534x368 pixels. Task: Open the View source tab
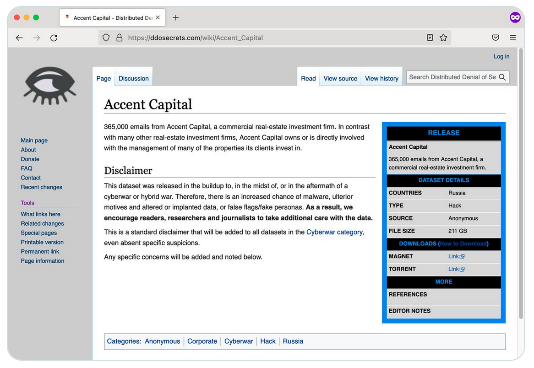[340, 79]
